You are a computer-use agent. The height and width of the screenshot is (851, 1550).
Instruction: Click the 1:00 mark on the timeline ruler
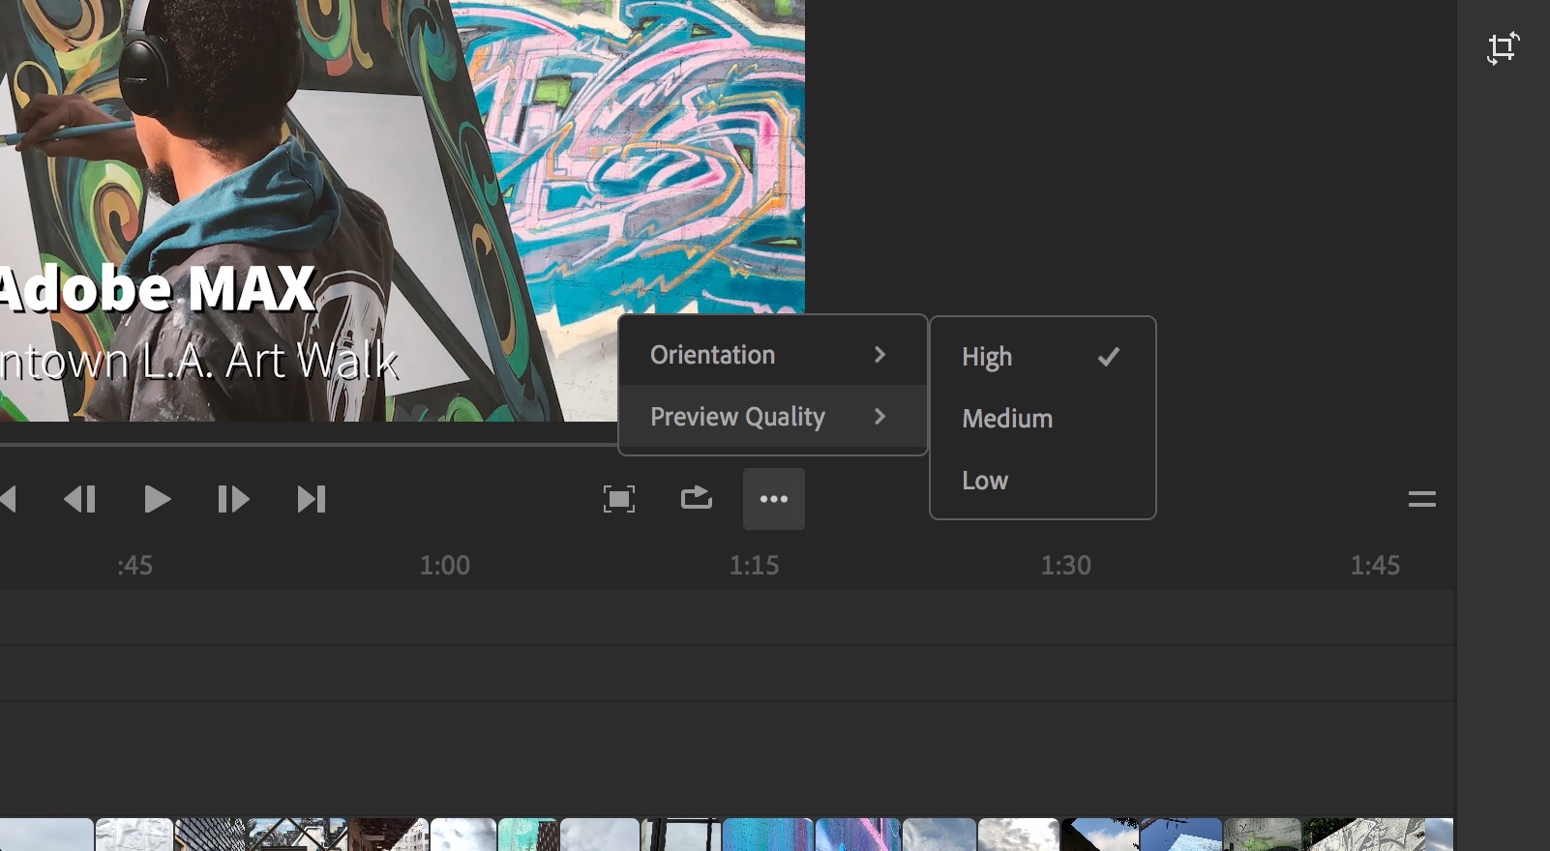pyautogui.click(x=445, y=566)
